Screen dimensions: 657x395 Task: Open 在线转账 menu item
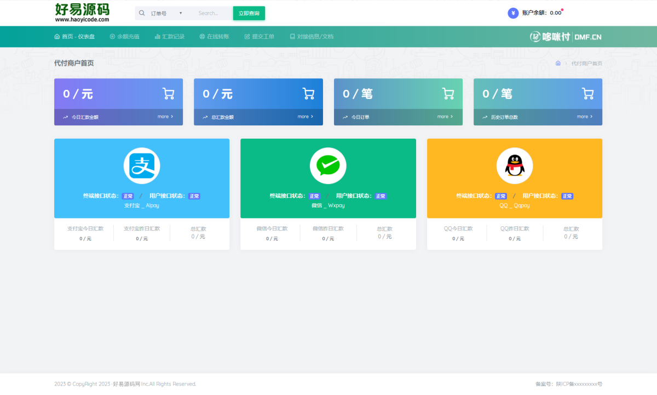(215, 37)
